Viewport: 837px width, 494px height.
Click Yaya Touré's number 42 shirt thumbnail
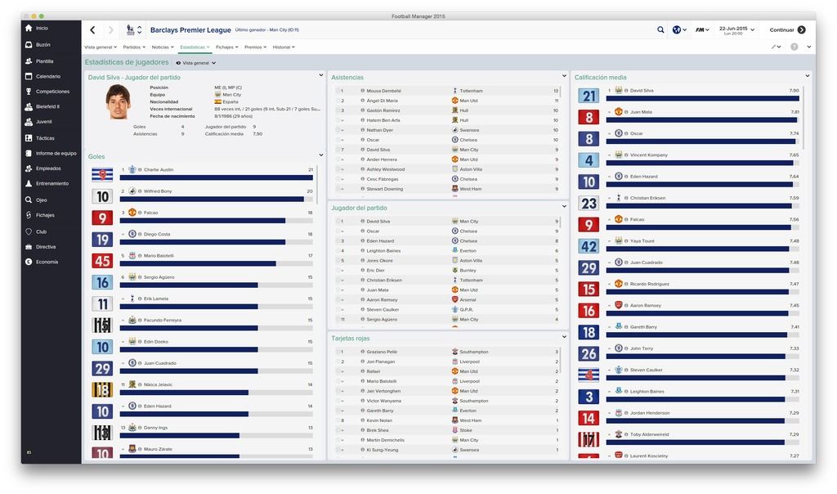(589, 246)
